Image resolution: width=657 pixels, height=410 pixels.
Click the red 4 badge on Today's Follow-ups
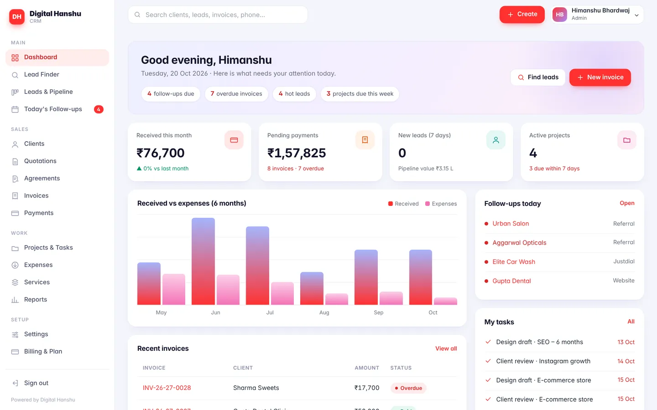point(99,109)
